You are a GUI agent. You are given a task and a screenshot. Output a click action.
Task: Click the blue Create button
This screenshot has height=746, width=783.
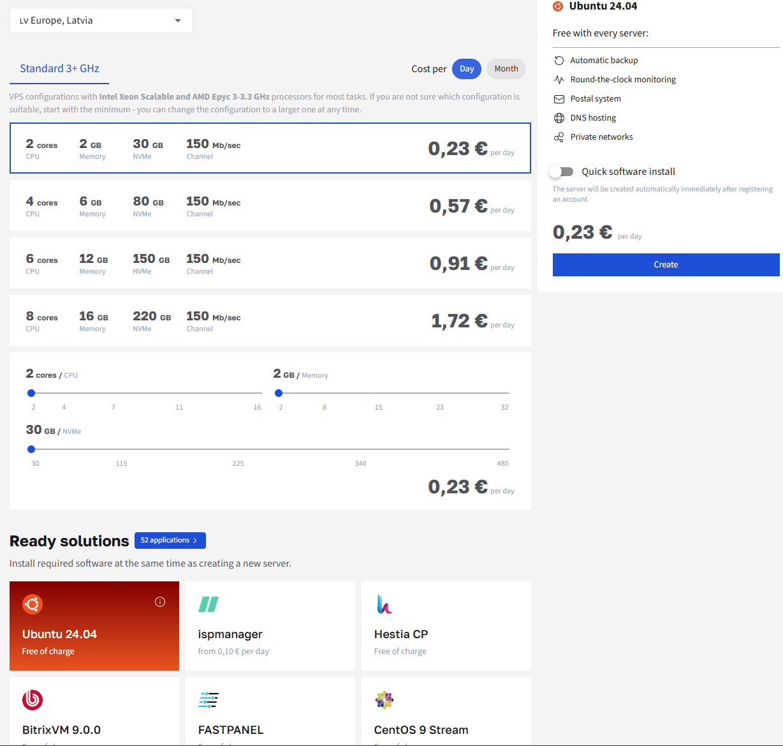click(x=666, y=265)
